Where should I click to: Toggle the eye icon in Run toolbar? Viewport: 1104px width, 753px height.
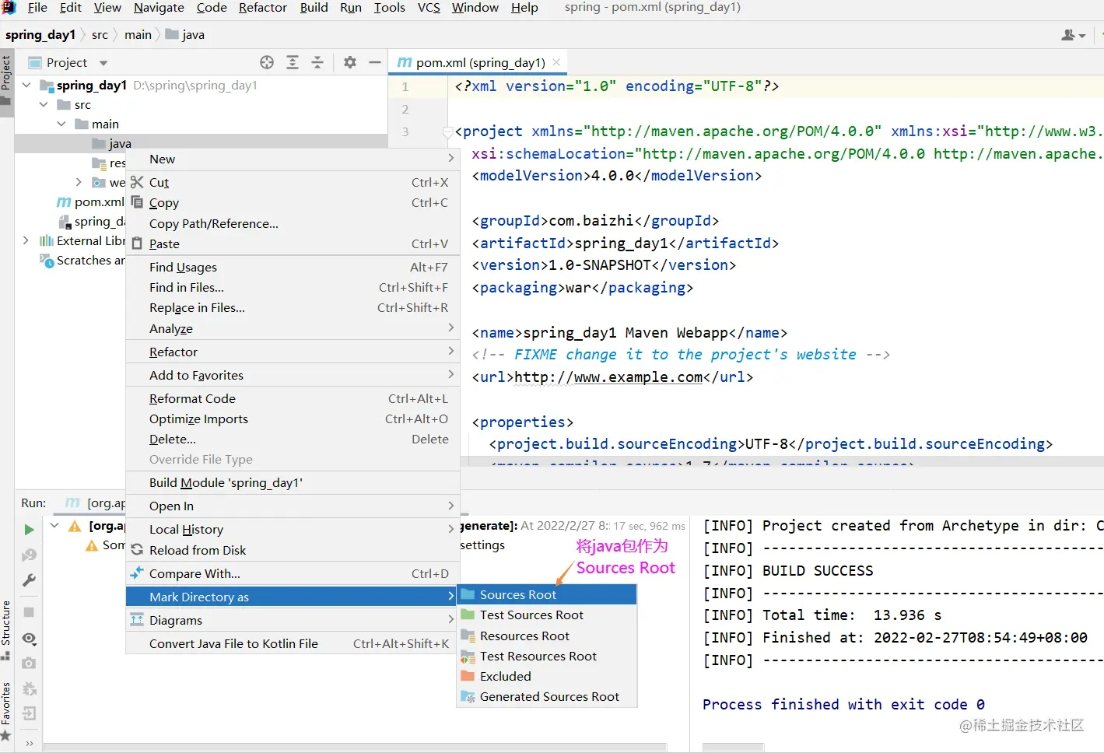pos(29,639)
